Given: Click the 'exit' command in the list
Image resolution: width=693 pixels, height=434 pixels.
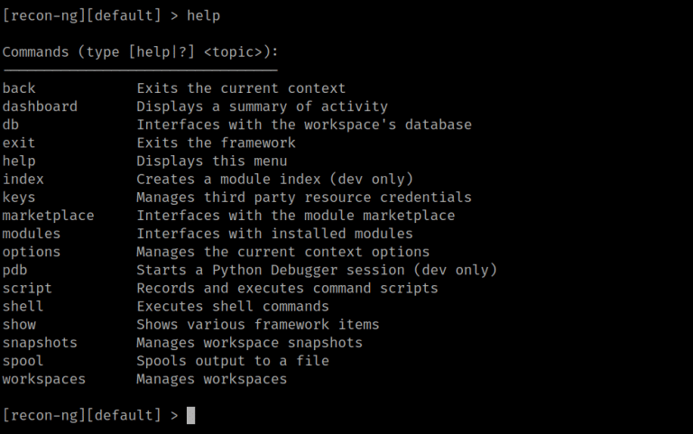Looking at the screenshot, I should coord(19,143).
